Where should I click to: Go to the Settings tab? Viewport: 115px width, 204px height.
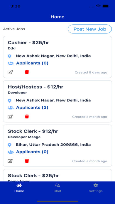coord(96,188)
